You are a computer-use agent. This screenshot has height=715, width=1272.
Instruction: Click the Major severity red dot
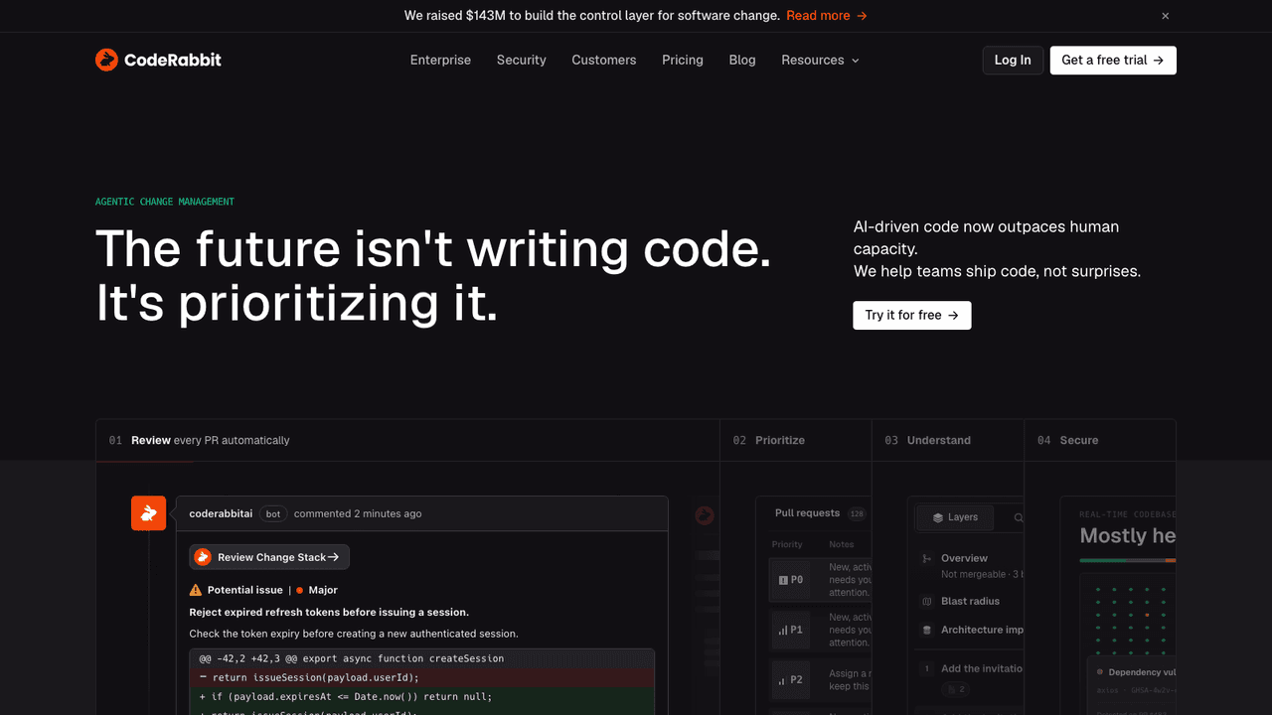click(x=299, y=590)
